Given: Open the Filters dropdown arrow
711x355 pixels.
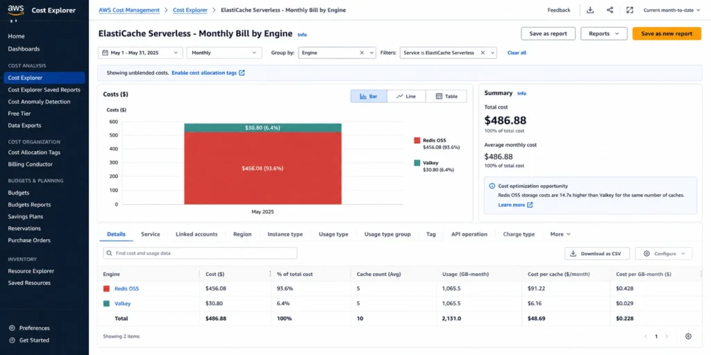Looking at the screenshot, I should (x=492, y=53).
